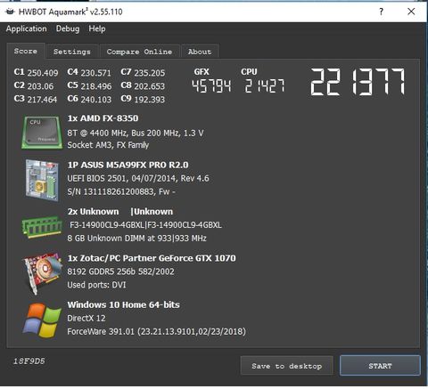Image resolution: width=428 pixels, height=389 pixels.
Task: Click Save to desktop button
Action: pos(286,366)
